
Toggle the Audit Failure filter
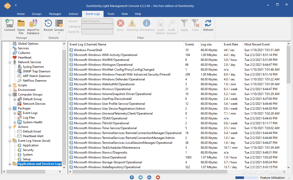pyautogui.click(x=161, y=27)
